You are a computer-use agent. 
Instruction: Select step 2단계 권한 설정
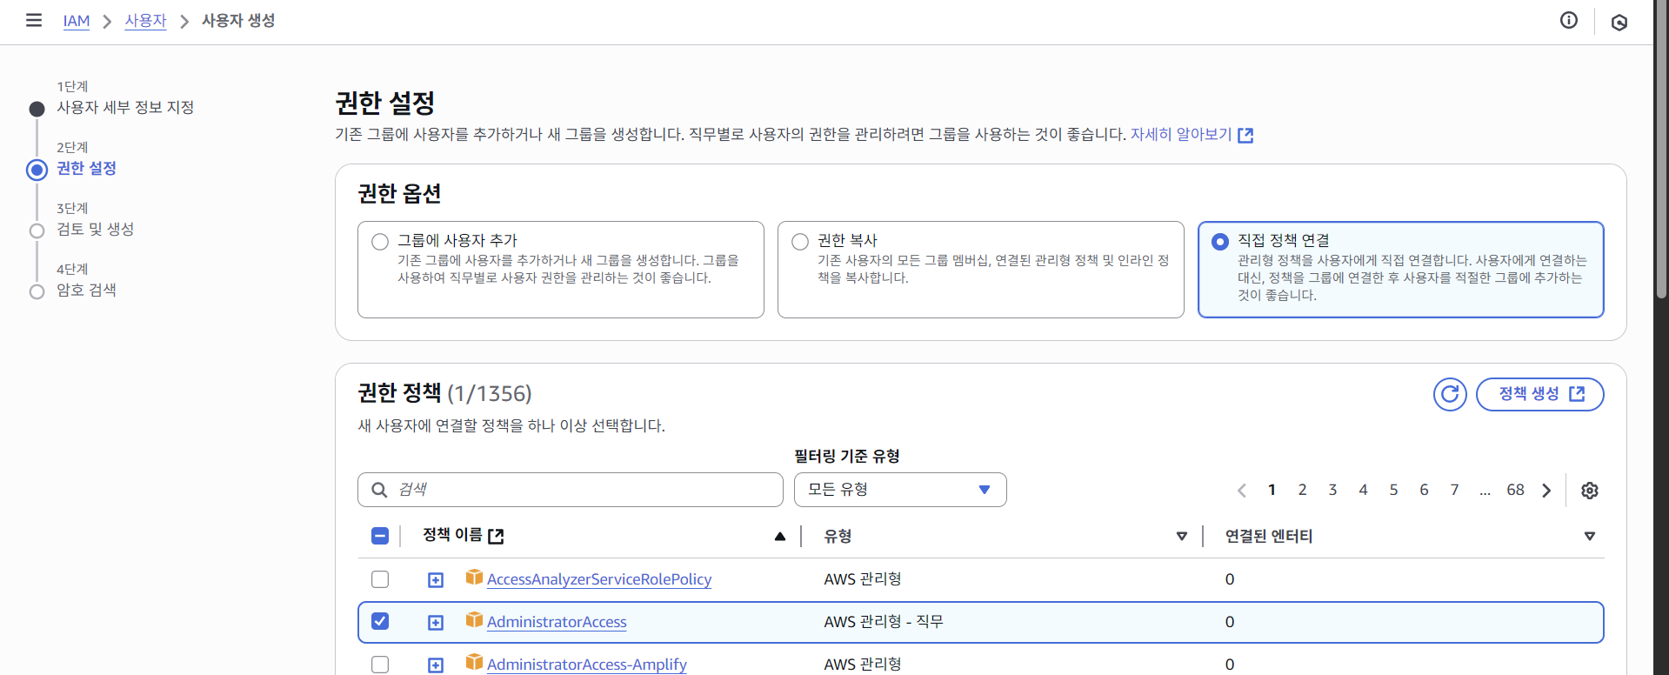pos(86,168)
